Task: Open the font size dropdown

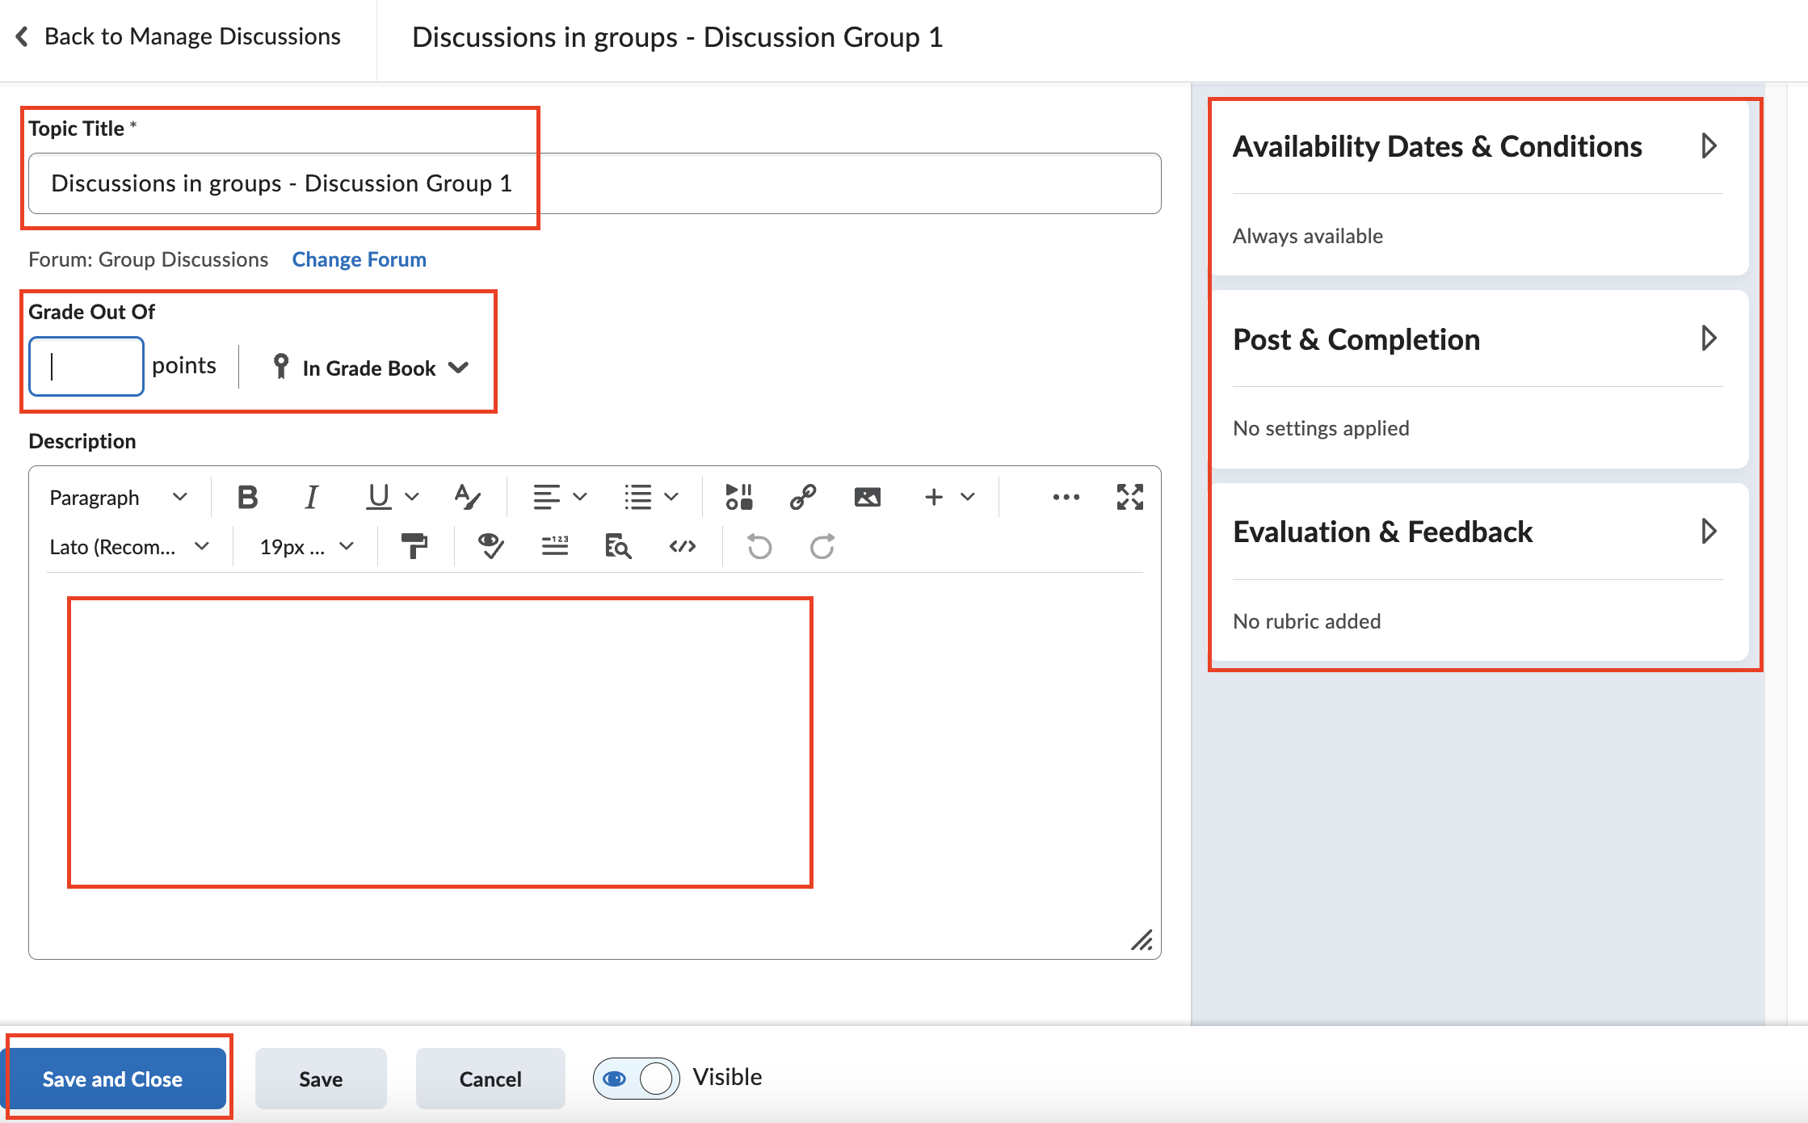Action: pyautogui.click(x=303, y=546)
